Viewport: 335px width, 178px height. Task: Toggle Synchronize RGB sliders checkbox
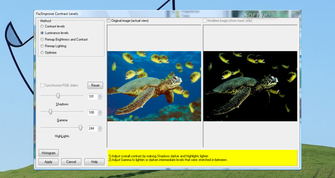tap(42, 85)
